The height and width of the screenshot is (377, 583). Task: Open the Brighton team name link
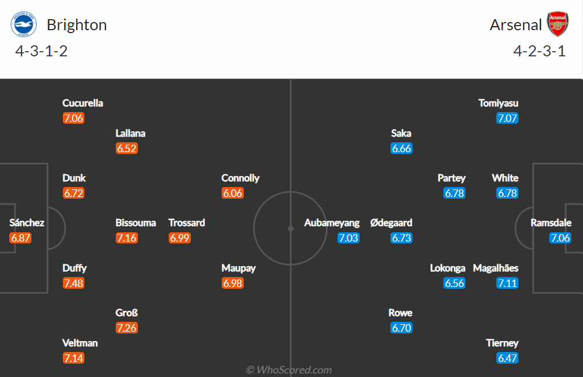coord(77,25)
